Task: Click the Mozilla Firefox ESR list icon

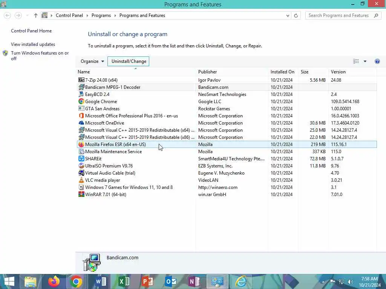Action: coord(81,144)
